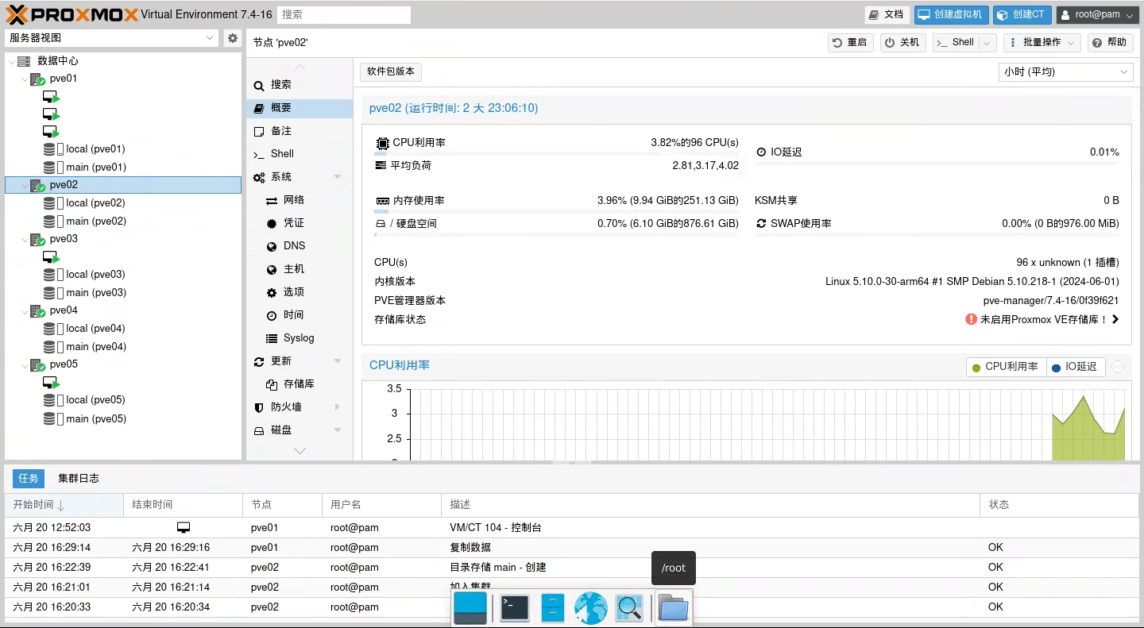Open the Help button

pos(1109,42)
